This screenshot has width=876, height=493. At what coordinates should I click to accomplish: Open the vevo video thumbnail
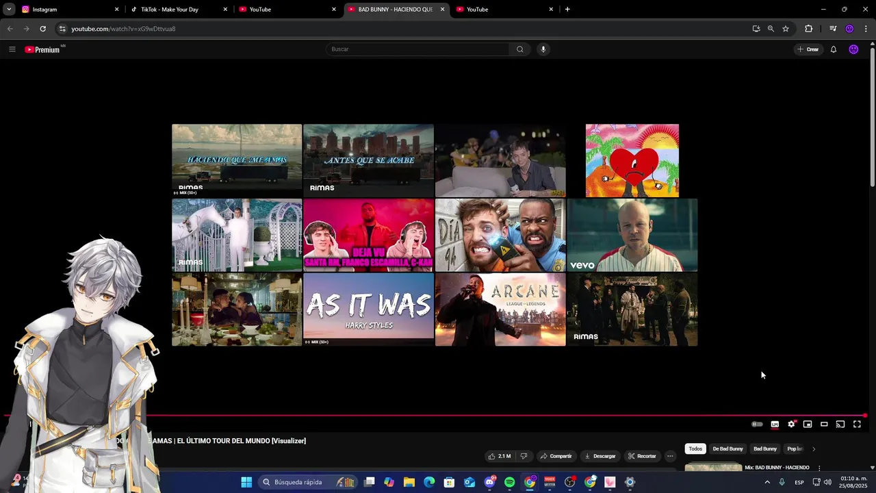pyautogui.click(x=632, y=235)
